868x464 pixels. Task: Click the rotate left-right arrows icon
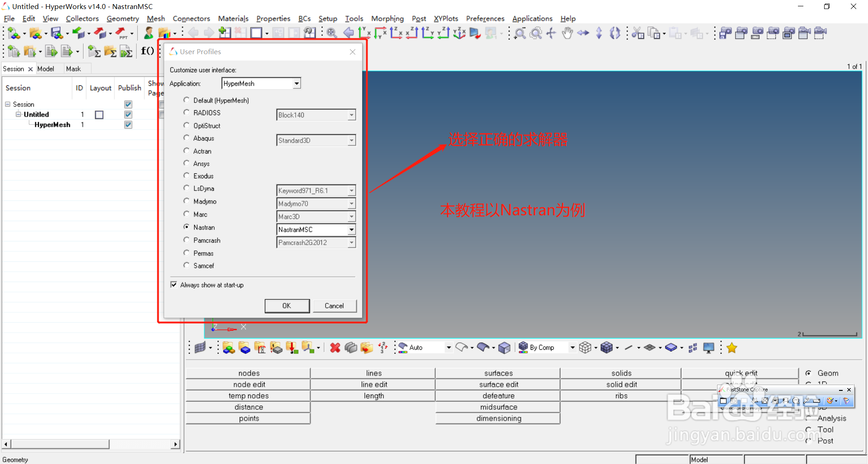[x=583, y=33]
